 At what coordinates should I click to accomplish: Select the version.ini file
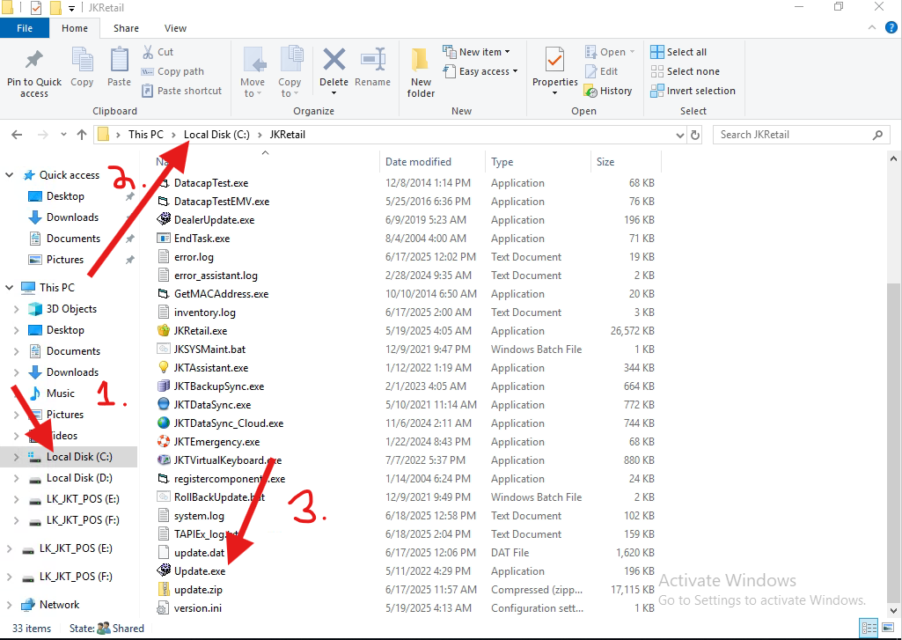[x=198, y=608]
